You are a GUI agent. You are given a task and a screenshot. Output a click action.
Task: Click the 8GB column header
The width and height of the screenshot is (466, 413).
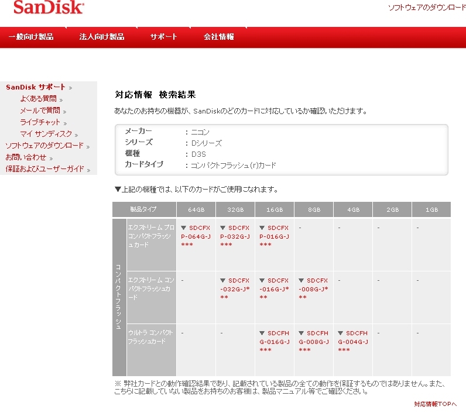(314, 209)
